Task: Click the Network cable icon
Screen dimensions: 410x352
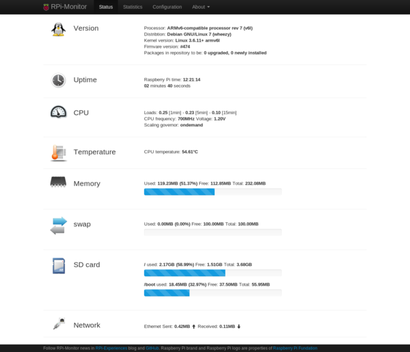Action: pyautogui.click(x=59, y=324)
